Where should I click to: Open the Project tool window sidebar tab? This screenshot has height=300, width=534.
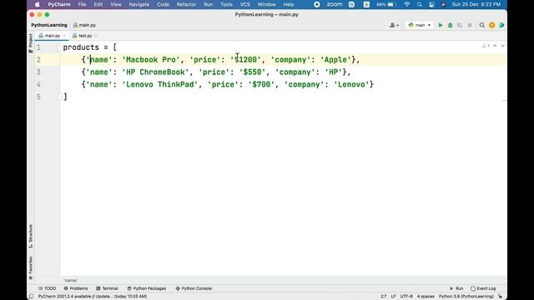[x=31, y=42]
